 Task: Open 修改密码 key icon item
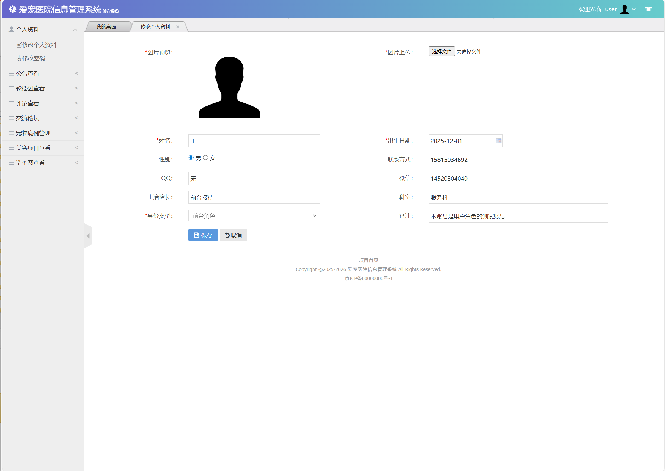coord(31,58)
